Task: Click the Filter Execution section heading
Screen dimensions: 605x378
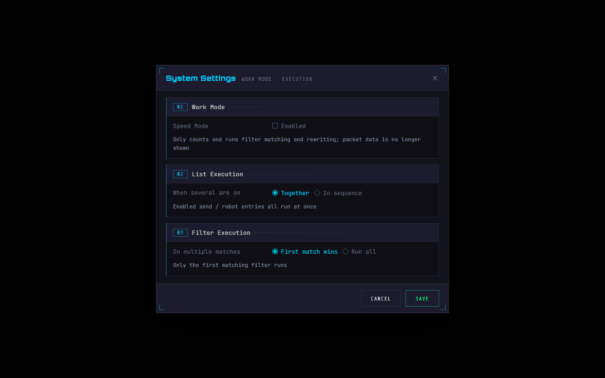Action: [x=221, y=233]
